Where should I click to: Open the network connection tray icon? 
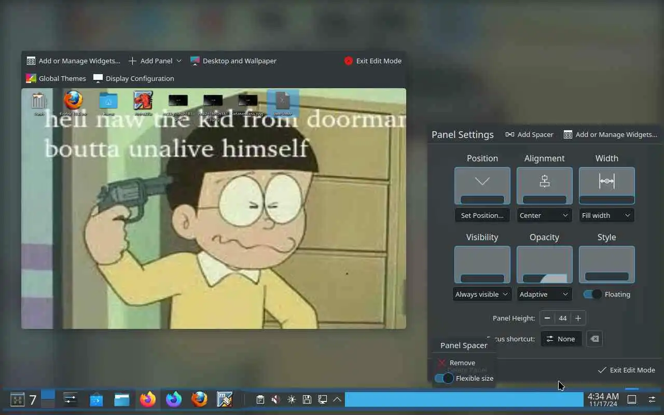coord(323,399)
